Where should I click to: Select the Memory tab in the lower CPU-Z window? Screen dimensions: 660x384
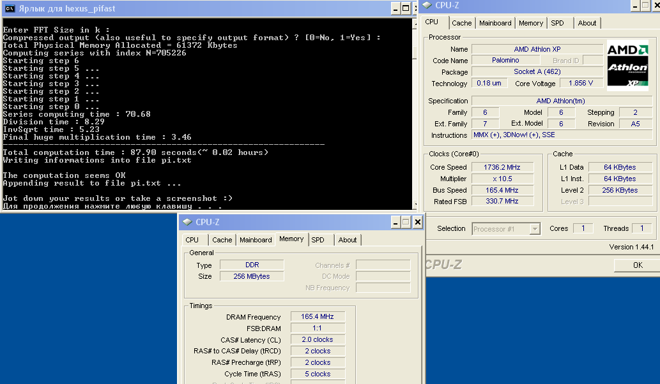pos(291,239)
